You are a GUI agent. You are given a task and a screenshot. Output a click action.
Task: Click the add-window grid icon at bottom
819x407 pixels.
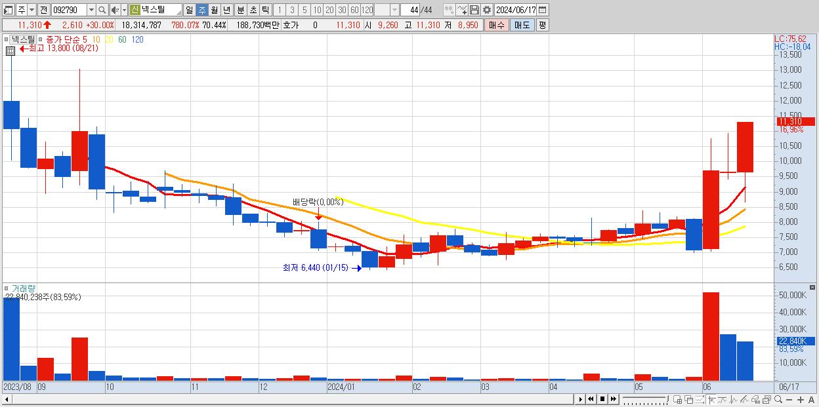click(678, 399)
